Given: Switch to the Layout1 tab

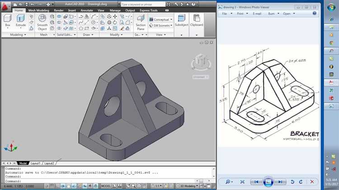Looking at the screenshot, I should pyautogui.click(x=35, y=163).
